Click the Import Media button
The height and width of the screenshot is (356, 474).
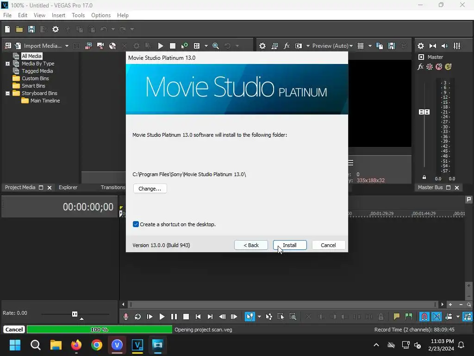coord(39,46)
